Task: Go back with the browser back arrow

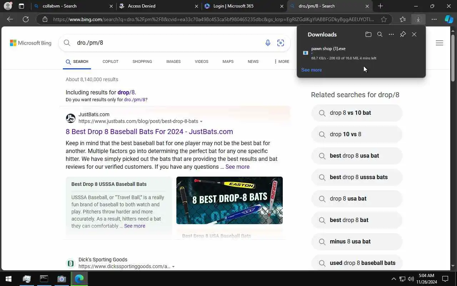Action: tap(10, 19)
